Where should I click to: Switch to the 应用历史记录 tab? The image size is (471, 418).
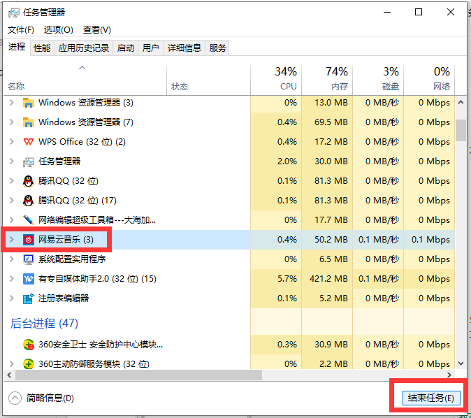click(83, 48)
